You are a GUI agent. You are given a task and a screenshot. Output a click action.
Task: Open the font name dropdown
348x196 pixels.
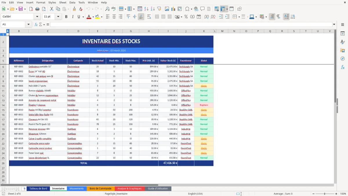(x=37, y=17)
